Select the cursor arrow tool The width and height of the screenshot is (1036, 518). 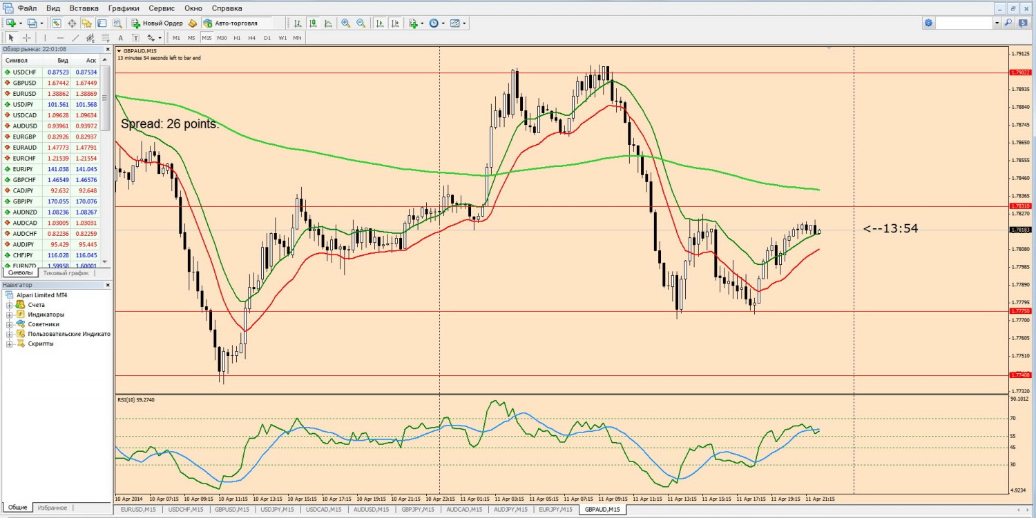[x=11, y=38]
